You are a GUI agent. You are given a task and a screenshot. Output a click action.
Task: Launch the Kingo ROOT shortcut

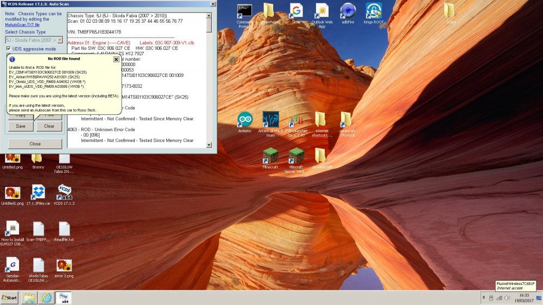pos(374,15)
